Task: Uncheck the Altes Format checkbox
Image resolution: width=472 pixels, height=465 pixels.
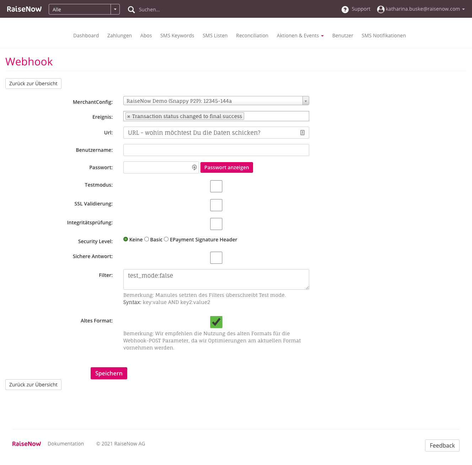Action: point(216,322)
